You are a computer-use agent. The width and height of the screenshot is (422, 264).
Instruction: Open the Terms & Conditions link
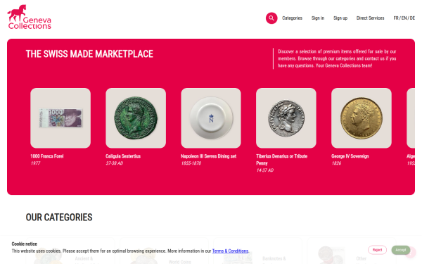click(230, 251)
